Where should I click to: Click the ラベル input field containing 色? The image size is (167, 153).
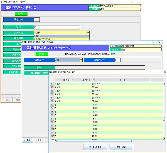(x=57, y=27)
